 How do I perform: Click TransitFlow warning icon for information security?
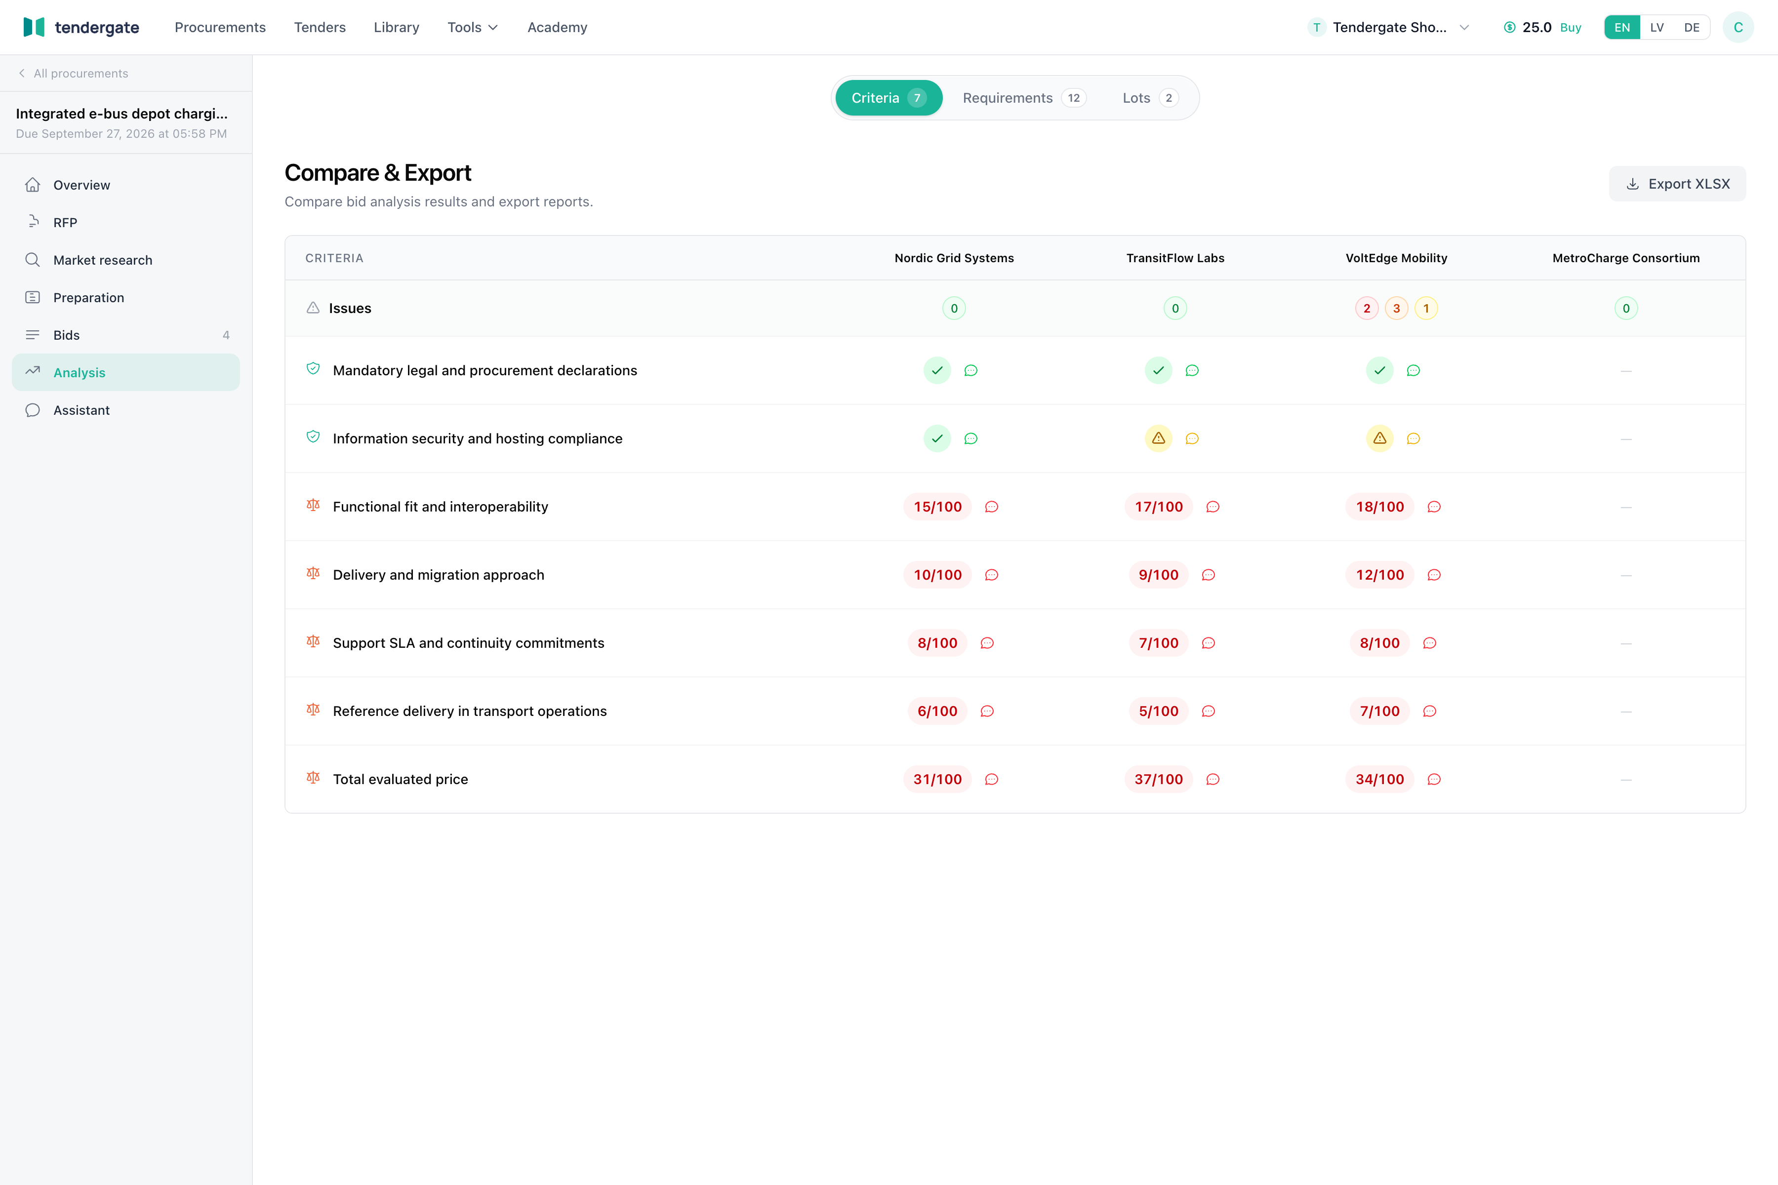[1158, 438]
